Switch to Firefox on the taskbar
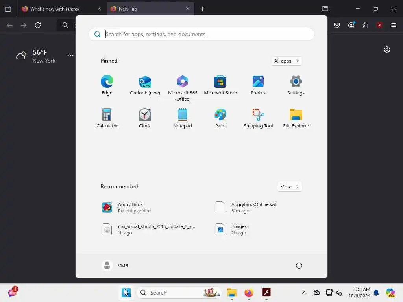403x302 pixels. tap(249, 293)
